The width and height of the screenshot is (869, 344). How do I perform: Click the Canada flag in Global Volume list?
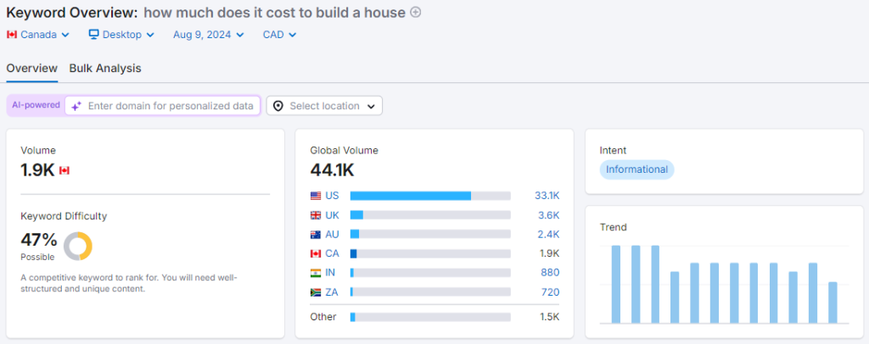coord(316,253)
